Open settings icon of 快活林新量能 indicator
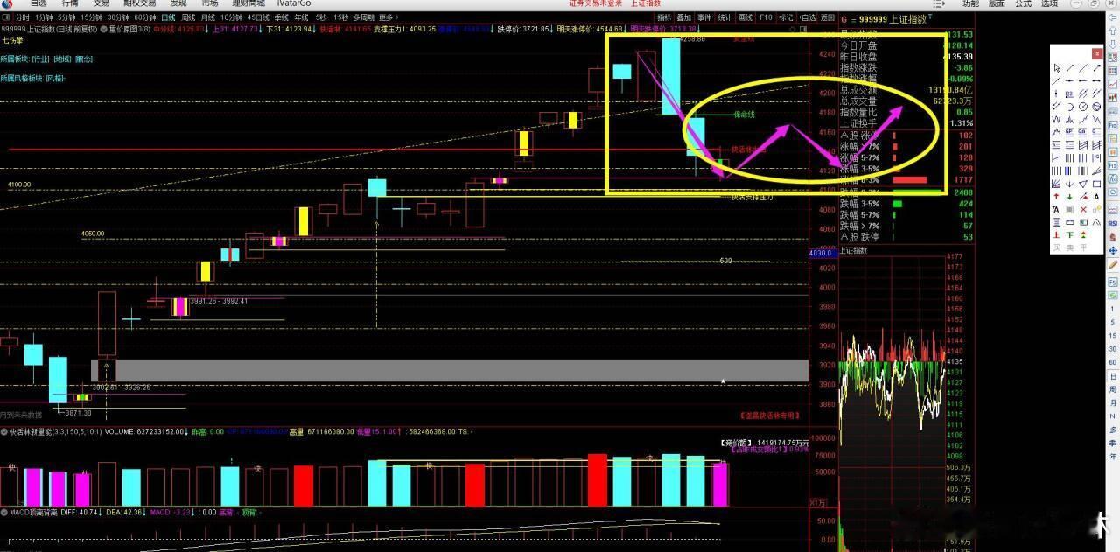Viewport: 1120px width, 552px height. tap(4, 431)
